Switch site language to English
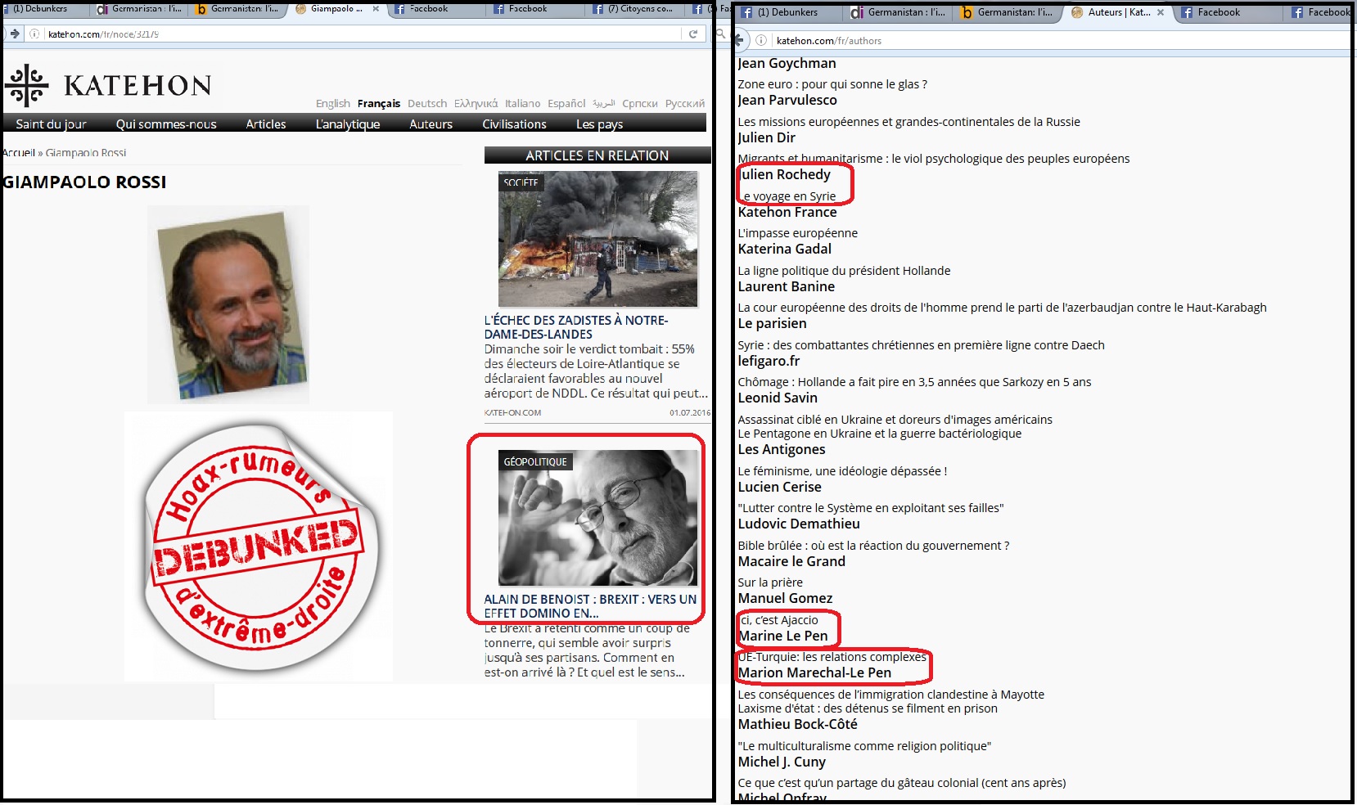The width and height of the screenshot is (1357, 805). pyautogui.click(x=332, y=103)
